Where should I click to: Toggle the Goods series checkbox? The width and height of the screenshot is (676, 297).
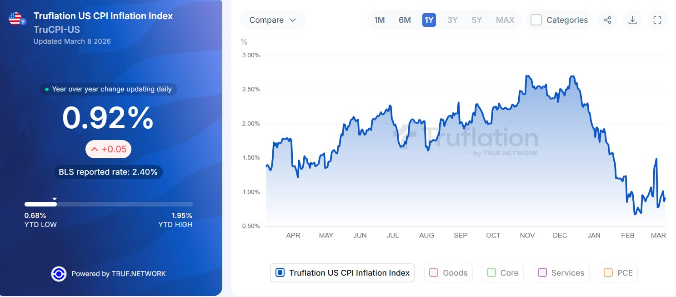tap(434, 273)
